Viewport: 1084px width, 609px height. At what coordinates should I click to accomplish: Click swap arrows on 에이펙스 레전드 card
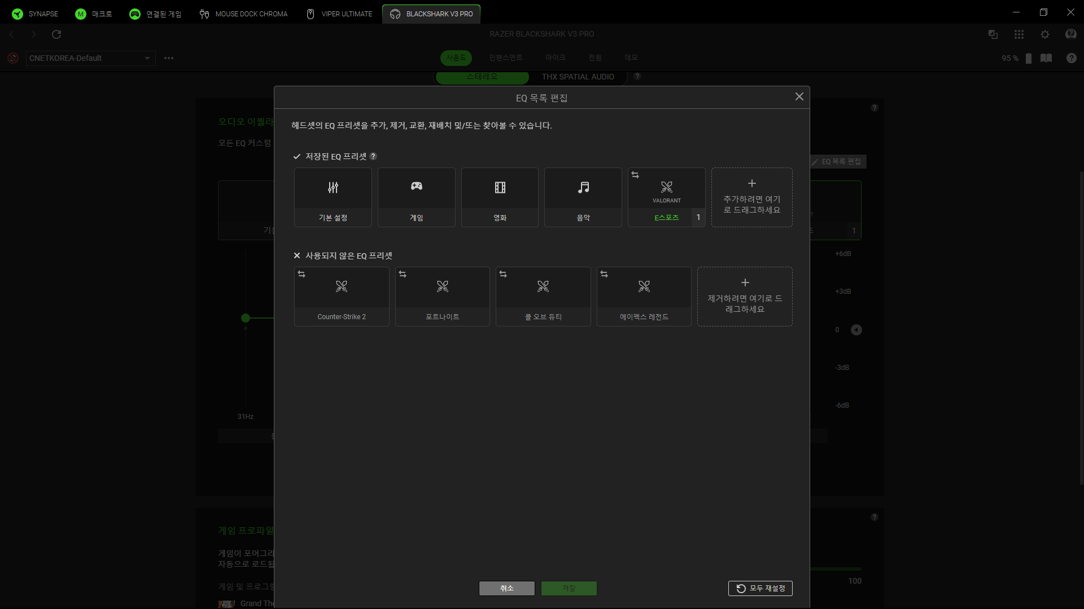pos(604,275)
